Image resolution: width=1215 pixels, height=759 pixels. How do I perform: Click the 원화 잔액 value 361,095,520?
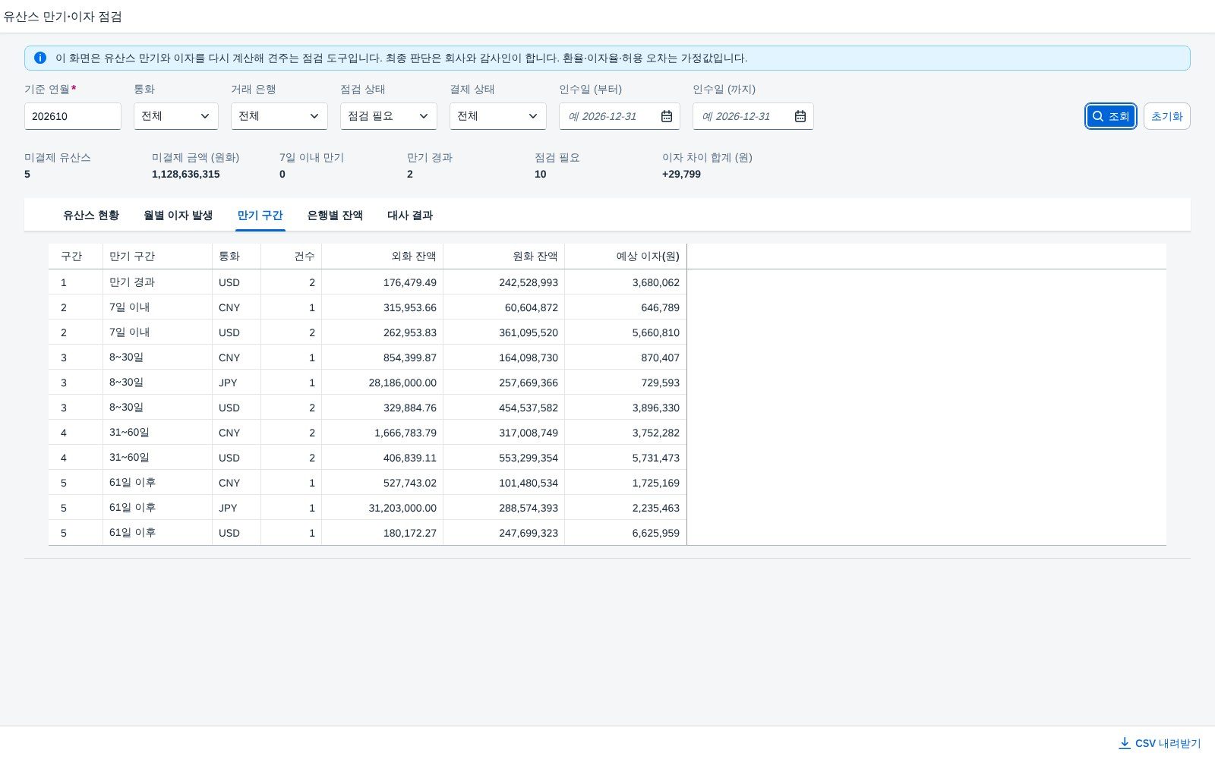(x=529, y=332)
